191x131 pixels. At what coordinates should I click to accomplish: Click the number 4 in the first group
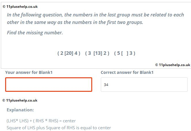click(x=76, y=53)
